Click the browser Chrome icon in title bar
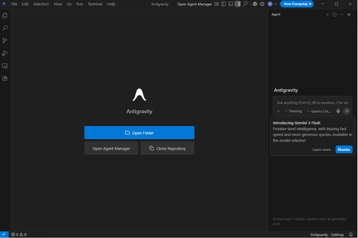The height and width of the screenshot is (238, 358). [255, 4]
